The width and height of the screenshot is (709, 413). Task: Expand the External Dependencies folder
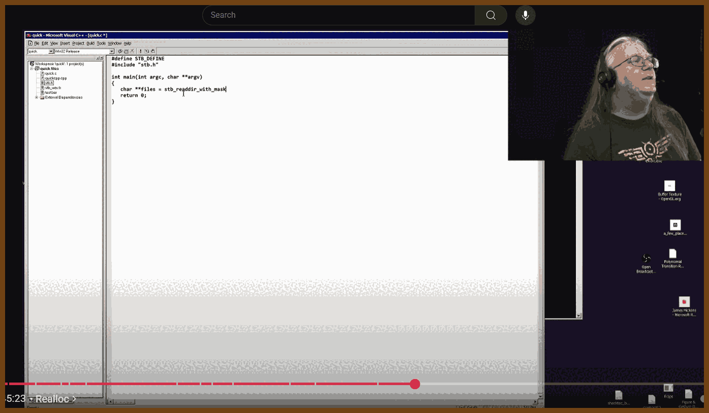point(37,97)
